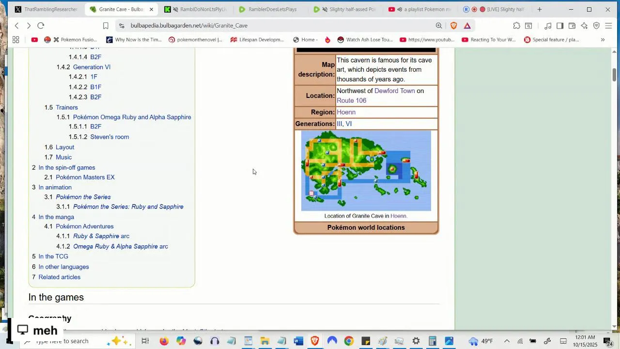Reload the Bulbapedia page
Image resolution: width=620 pixels, height=349 pixels.
tap(41, 26)
